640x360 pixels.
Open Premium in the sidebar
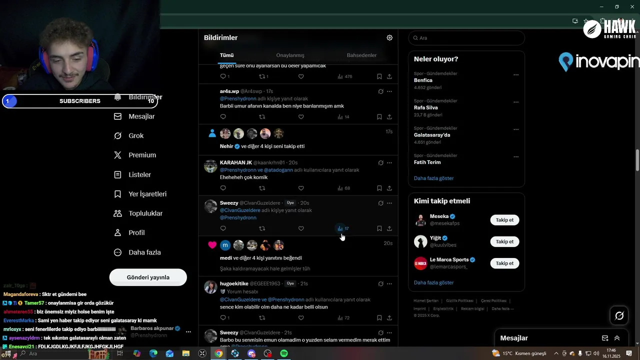point(135,155)
